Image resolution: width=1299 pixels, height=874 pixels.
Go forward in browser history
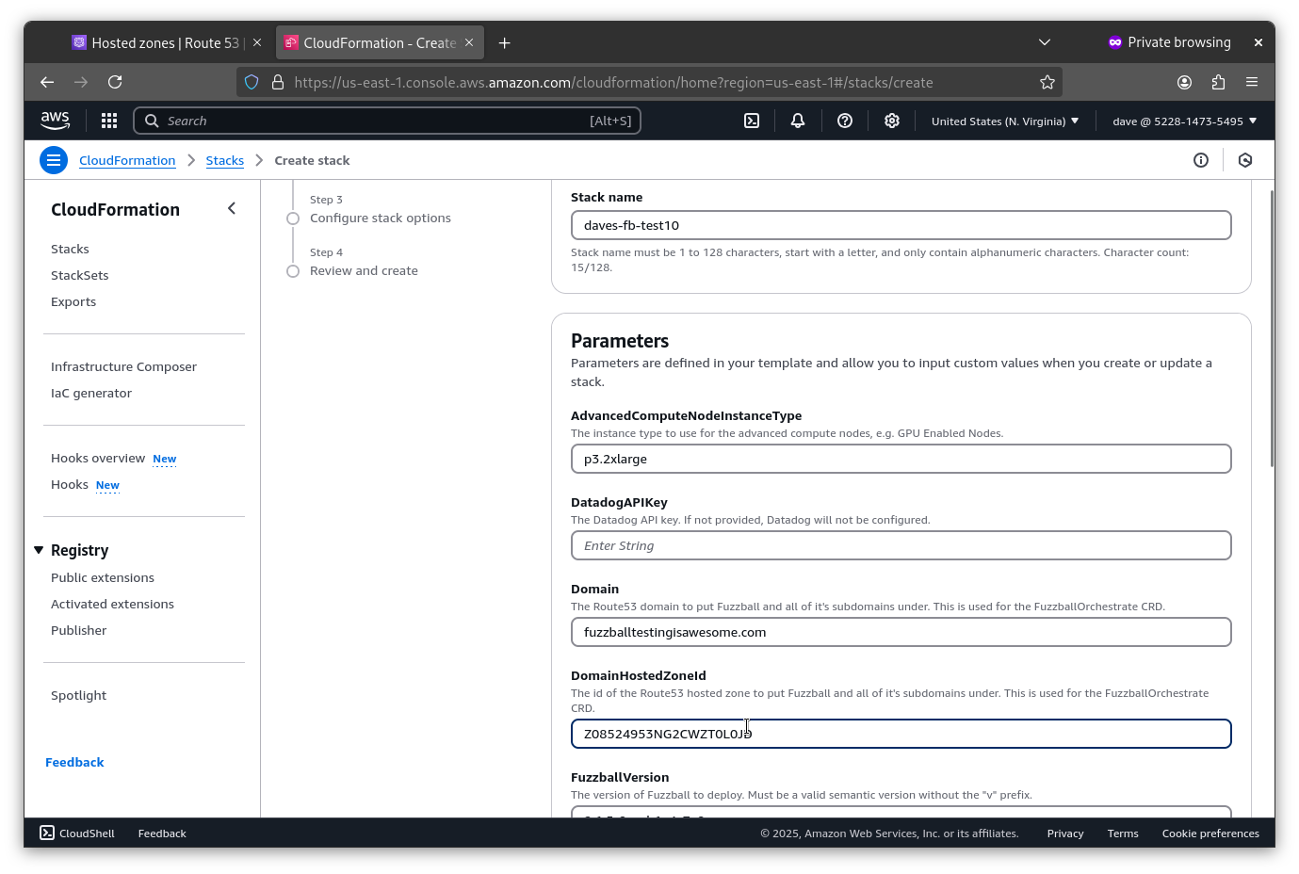(81, 82)
